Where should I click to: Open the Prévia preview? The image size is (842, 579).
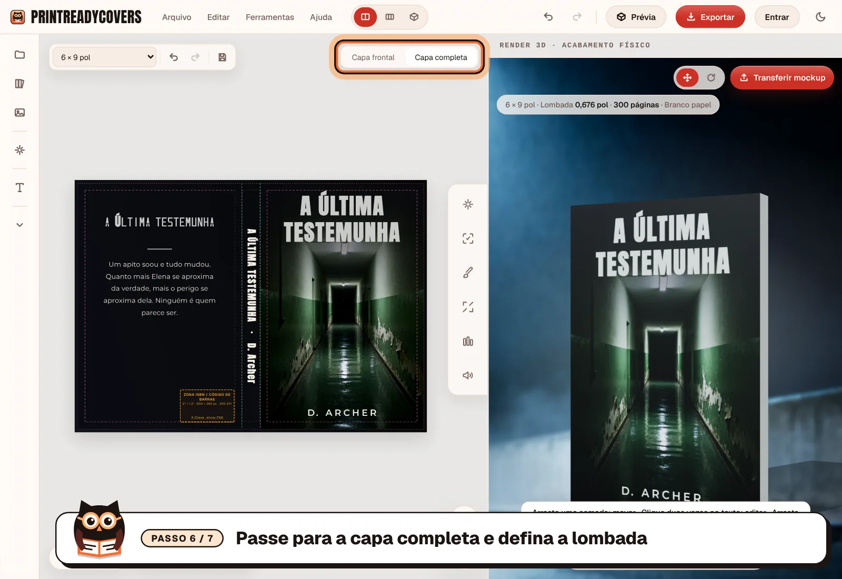tap(636, 17)
